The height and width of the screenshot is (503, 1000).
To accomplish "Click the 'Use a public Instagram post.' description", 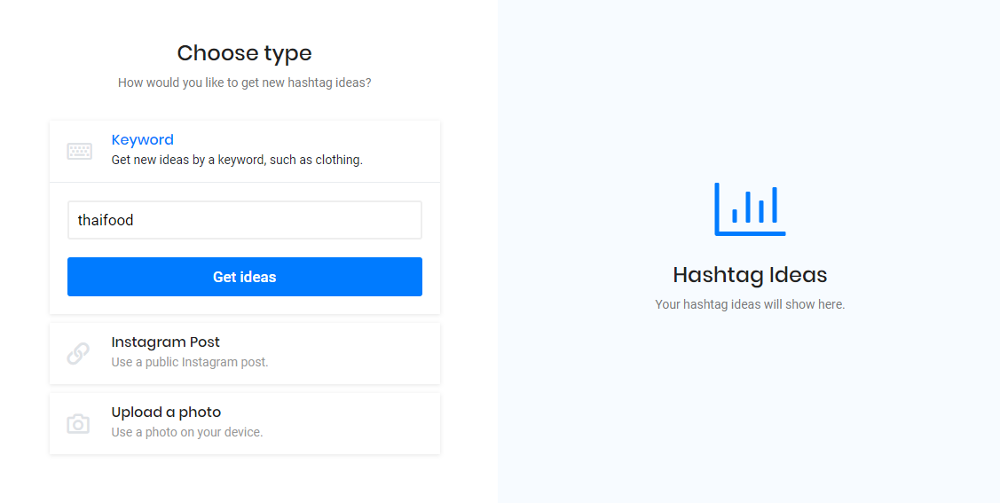I will [x=190, y=362].
